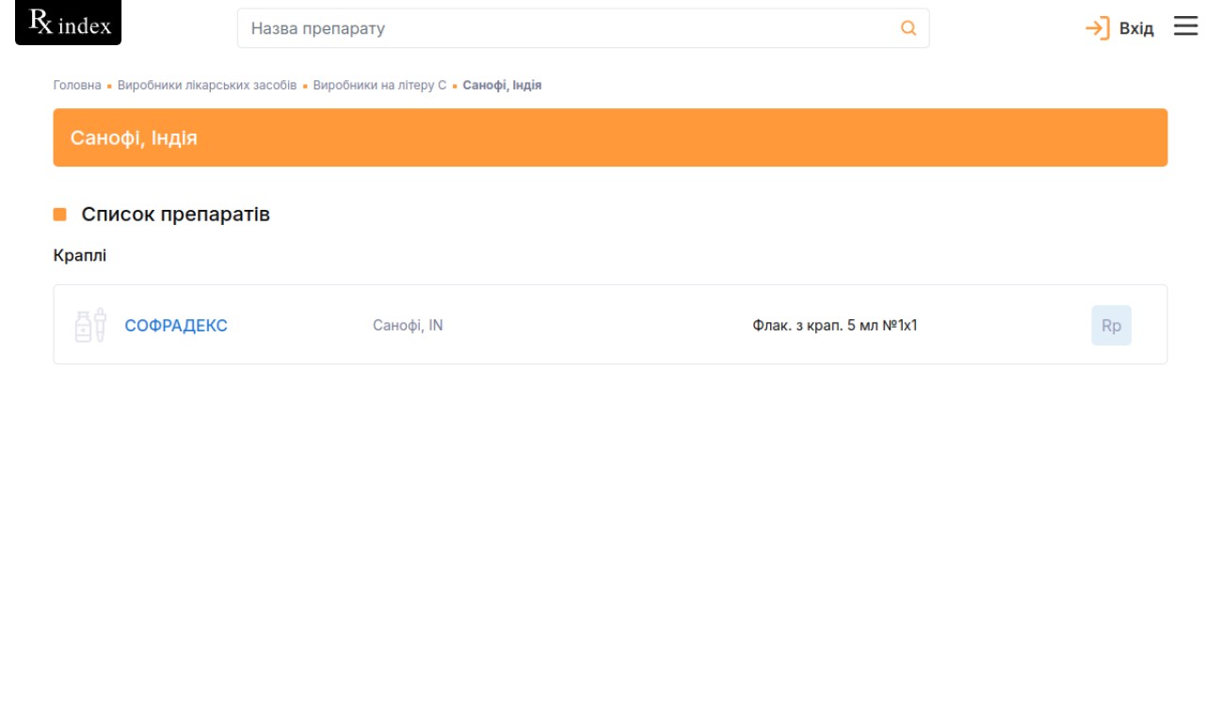Viewport: 1205px width, 723px height.
Task: Click the orange Санофі, Індія title banner
Action: pos(610,137)
